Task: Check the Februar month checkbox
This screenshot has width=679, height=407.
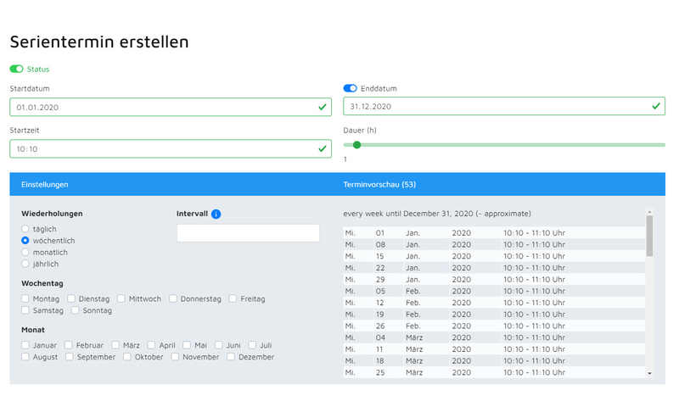Action: pyautogui.click(x=69, y=345)
